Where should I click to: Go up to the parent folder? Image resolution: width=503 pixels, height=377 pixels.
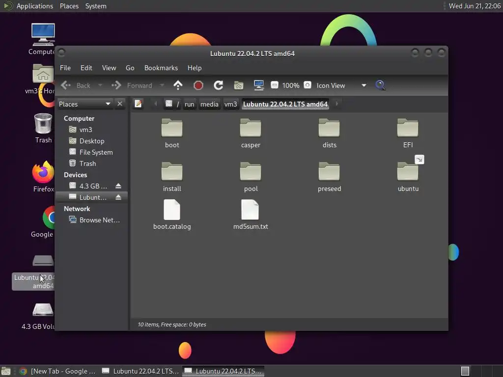click(x=178, y=85)
